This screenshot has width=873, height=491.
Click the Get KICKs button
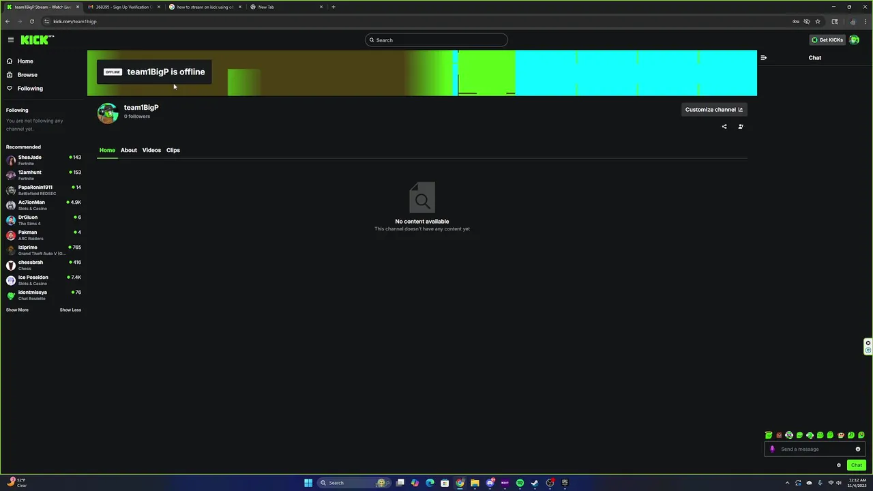point(827,40)
